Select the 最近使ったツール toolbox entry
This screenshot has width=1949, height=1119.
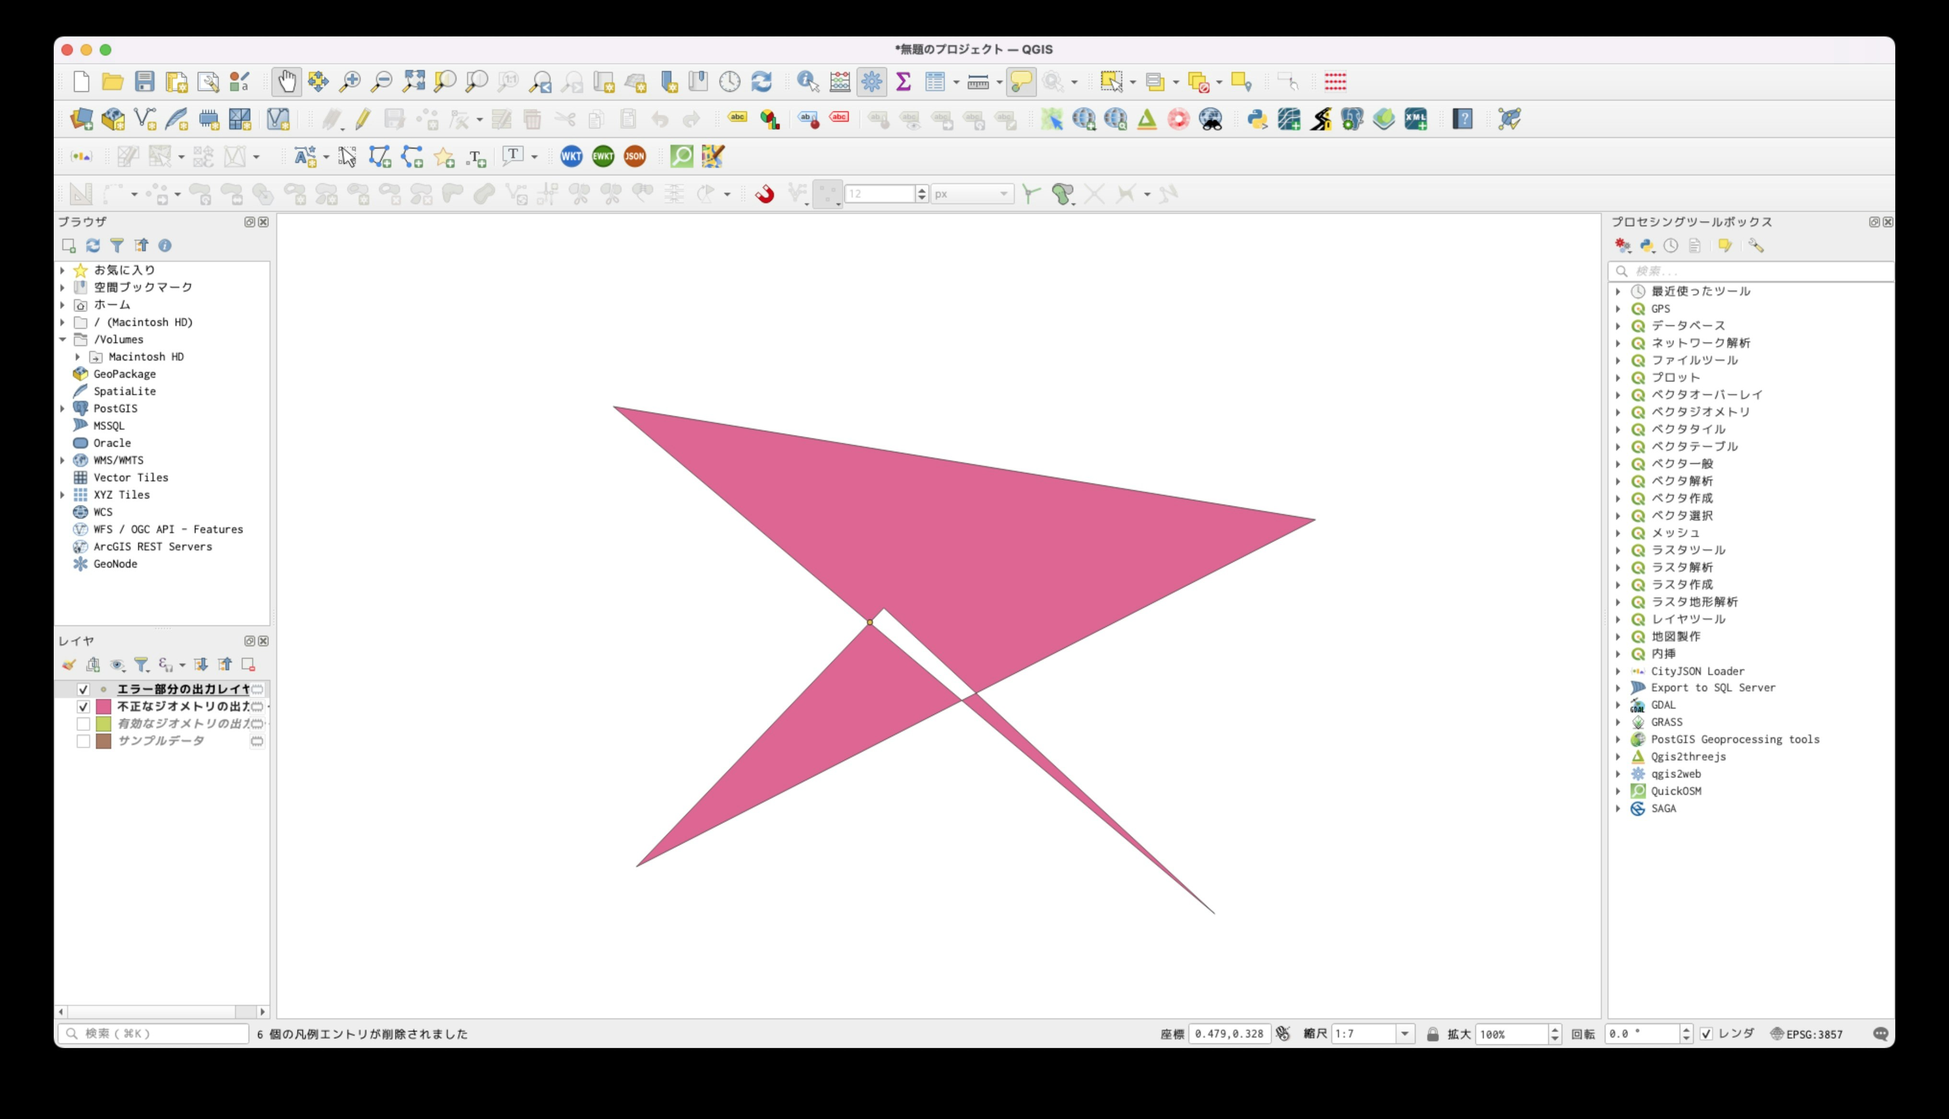point(1701,291)
